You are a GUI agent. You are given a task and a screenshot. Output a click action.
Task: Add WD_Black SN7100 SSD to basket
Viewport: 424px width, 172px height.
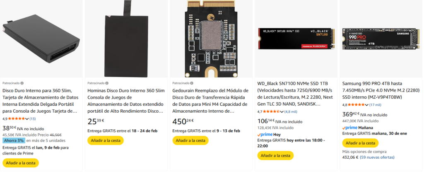(x=275, y=155)
